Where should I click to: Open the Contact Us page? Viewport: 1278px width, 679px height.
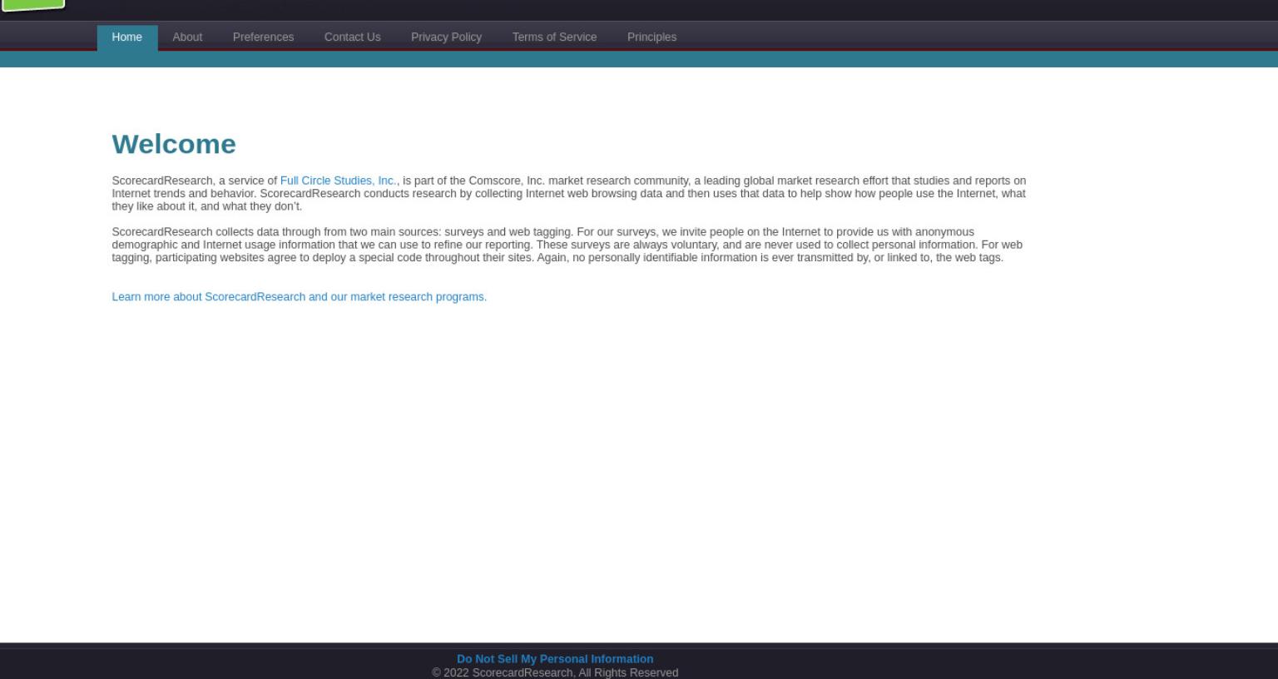pyautogui.click(x=352, y=37)
